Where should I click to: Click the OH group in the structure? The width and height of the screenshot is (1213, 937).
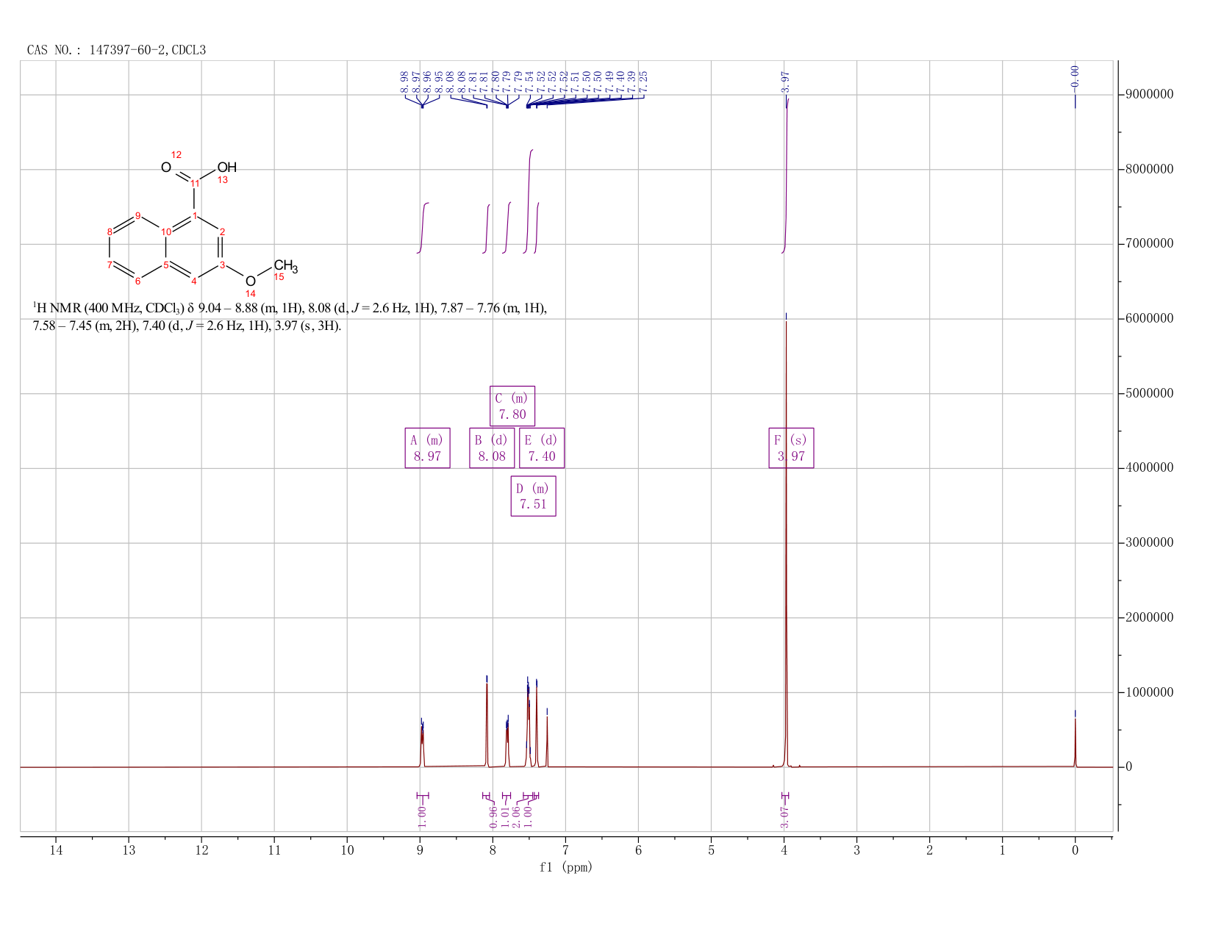click(x=227, y=168)
